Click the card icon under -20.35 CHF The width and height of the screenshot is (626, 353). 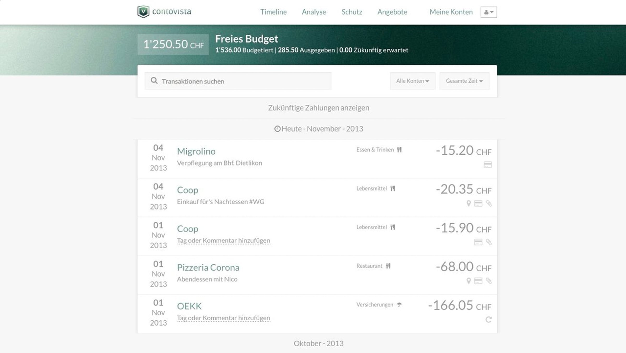click(478, 203)
